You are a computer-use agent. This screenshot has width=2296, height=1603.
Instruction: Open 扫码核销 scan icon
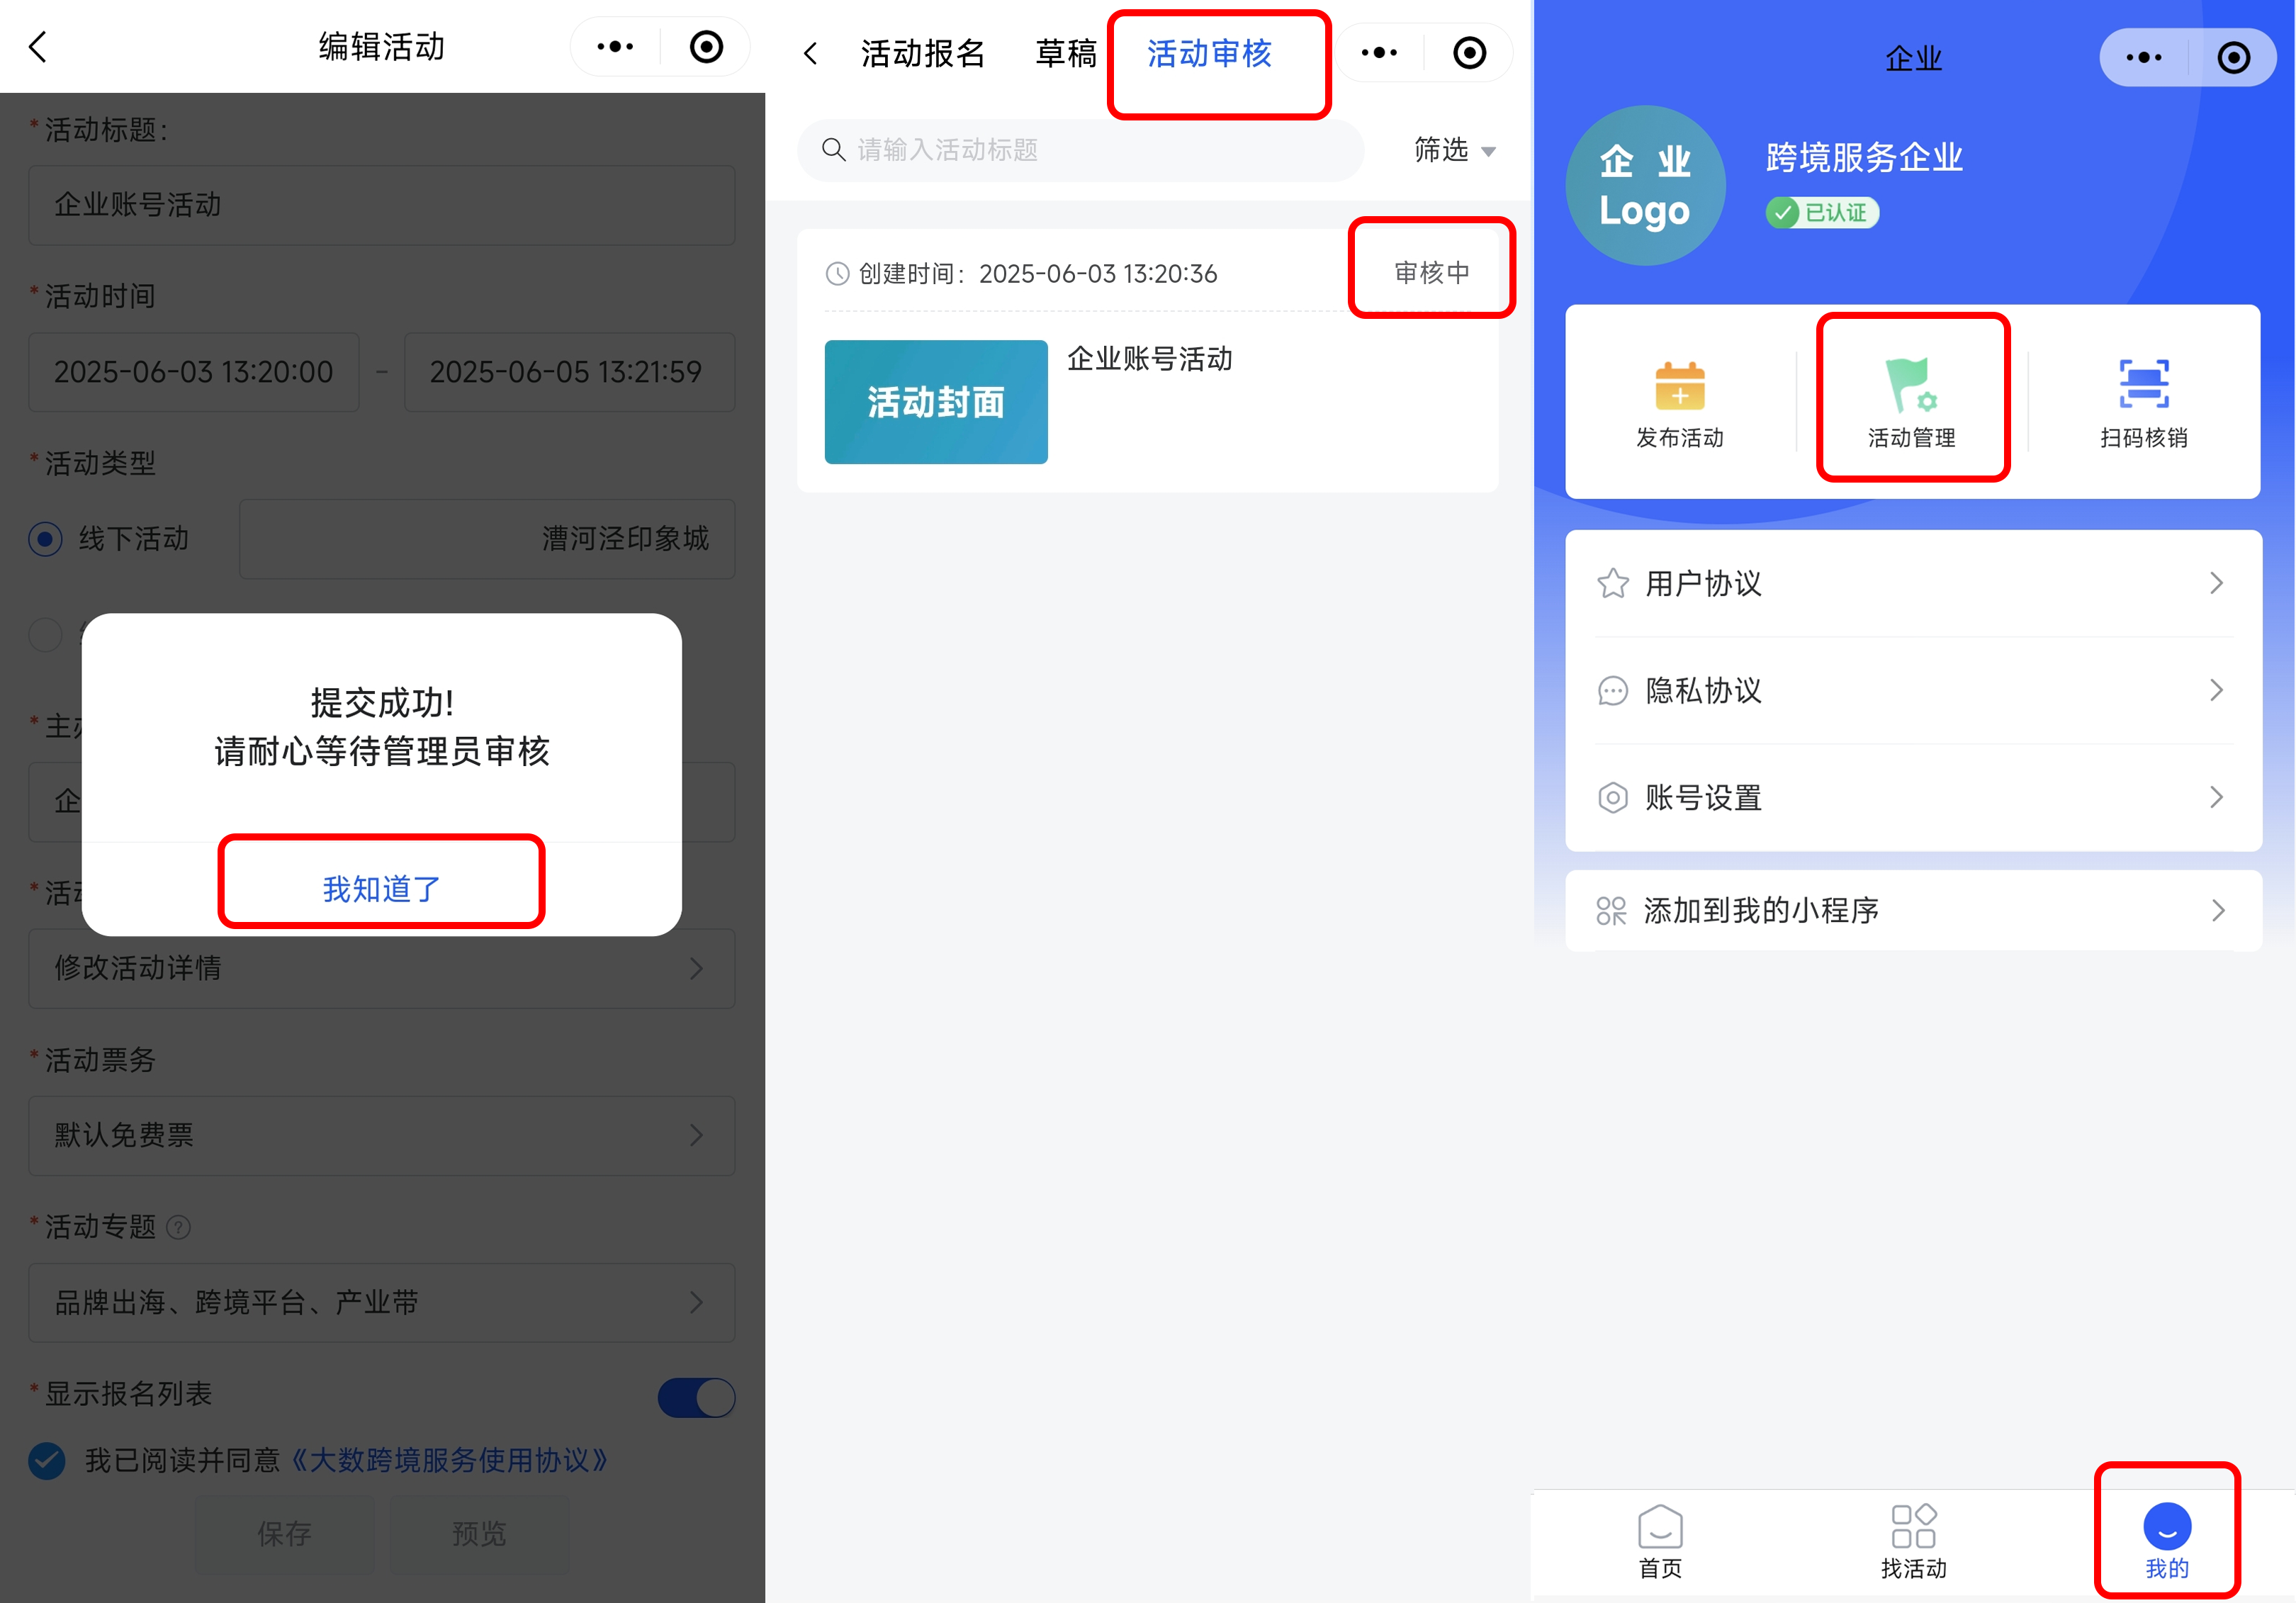coord(2143,385)
